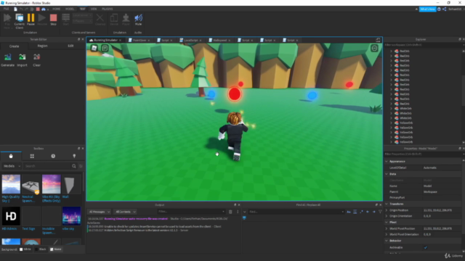The image size is (465, 261).
Task: Click the Start server icon
Action: coord(66,20)
